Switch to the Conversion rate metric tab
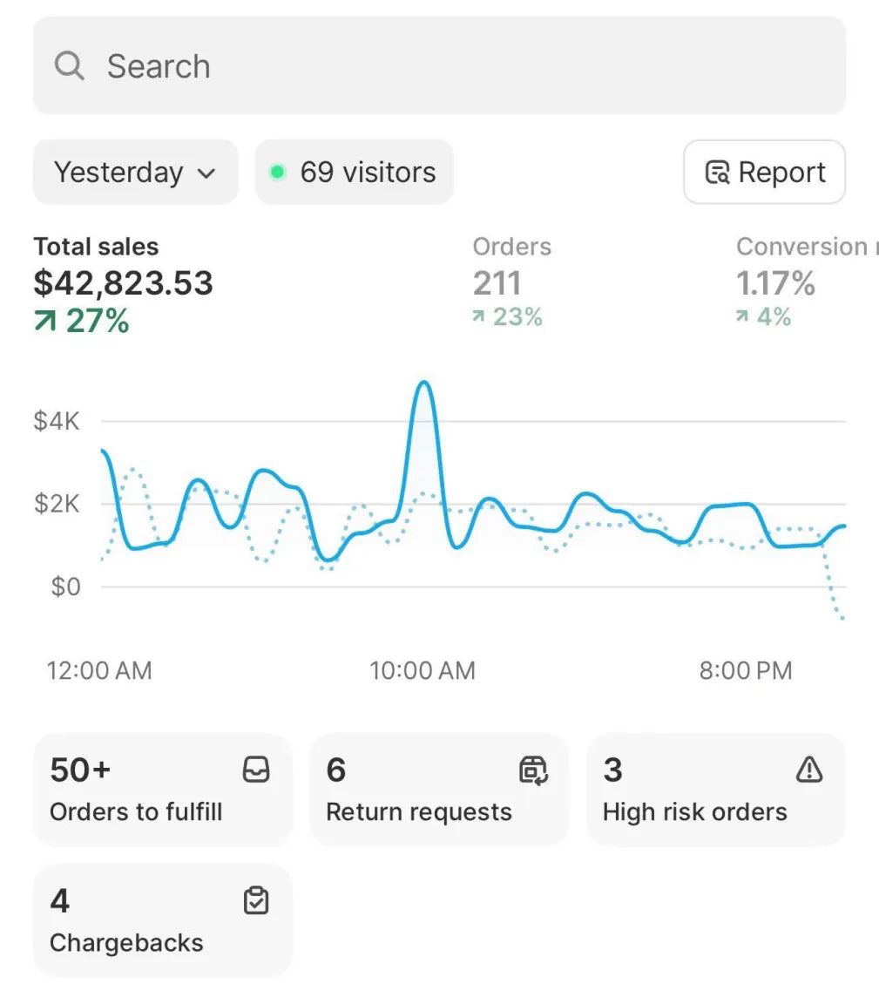 coord(807,282)
